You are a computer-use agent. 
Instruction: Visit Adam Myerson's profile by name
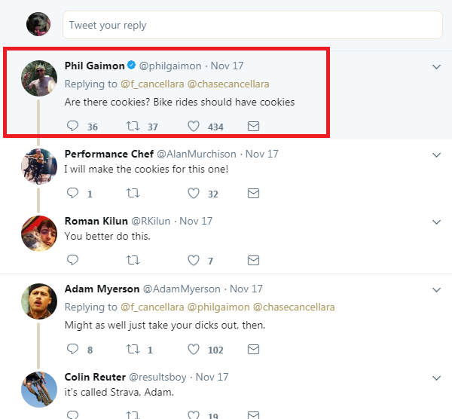[102, 289]
